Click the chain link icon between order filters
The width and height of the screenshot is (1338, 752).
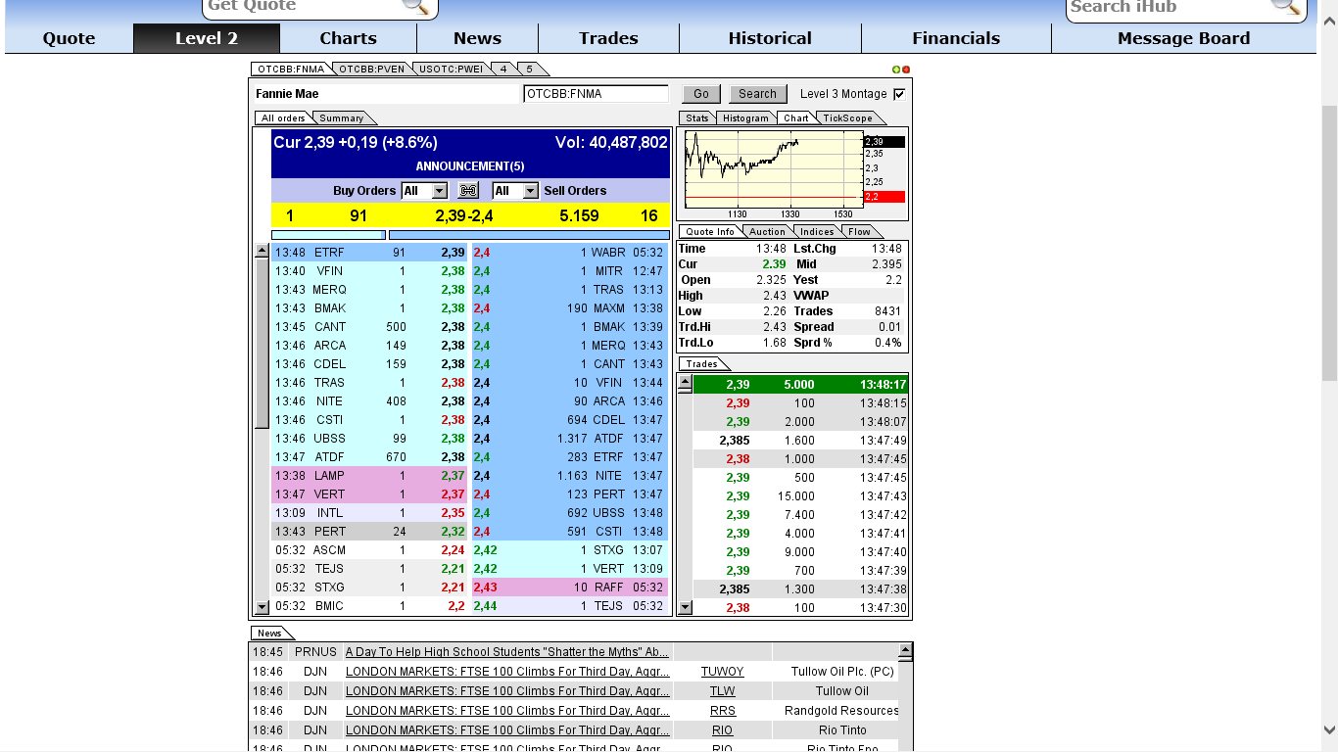(469, 191)
